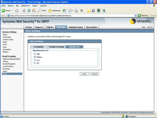Viewport: 157px width, 118px height.
Task: Open the Избранное menu
Action: (x=26, y=6)
